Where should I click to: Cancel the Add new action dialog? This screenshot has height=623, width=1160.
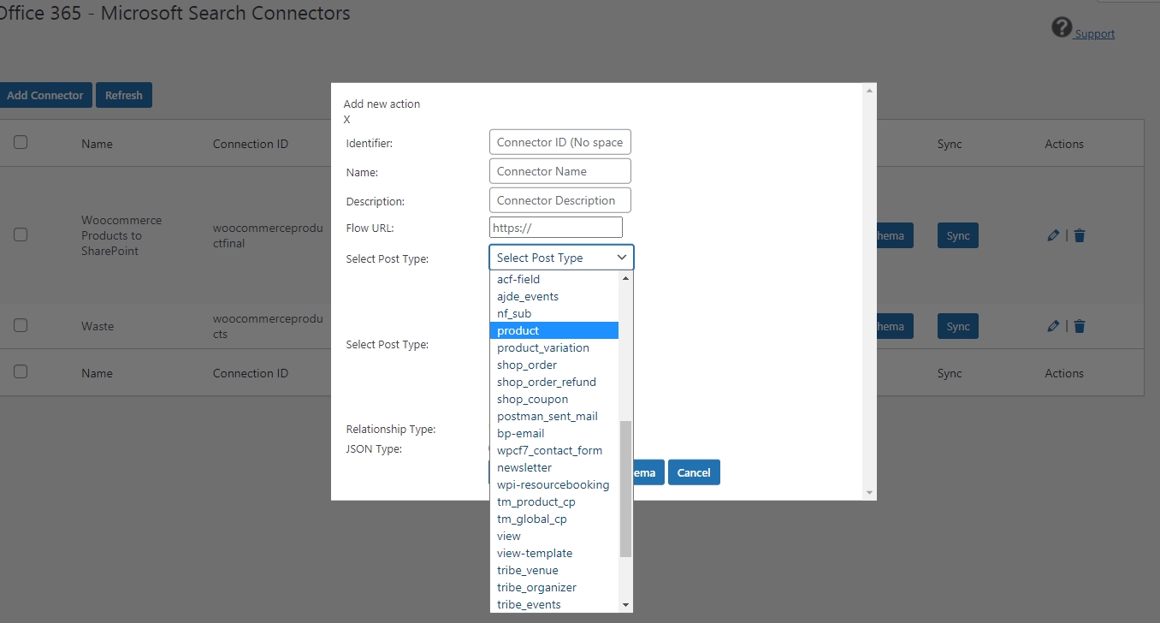tap(694, 472)
